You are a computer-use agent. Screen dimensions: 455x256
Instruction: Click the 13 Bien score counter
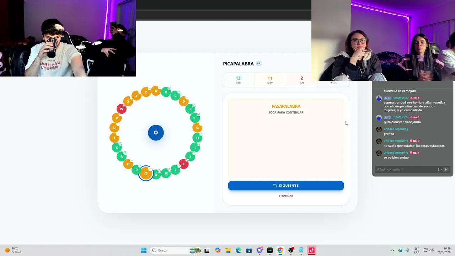pos(238,80)
